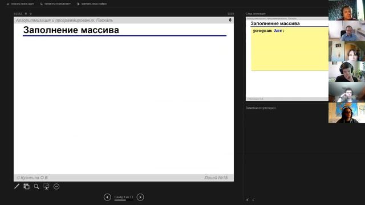Click the current slide 'Заполнение массива' preview
365x205 pixels.
[x=124, y=99]
